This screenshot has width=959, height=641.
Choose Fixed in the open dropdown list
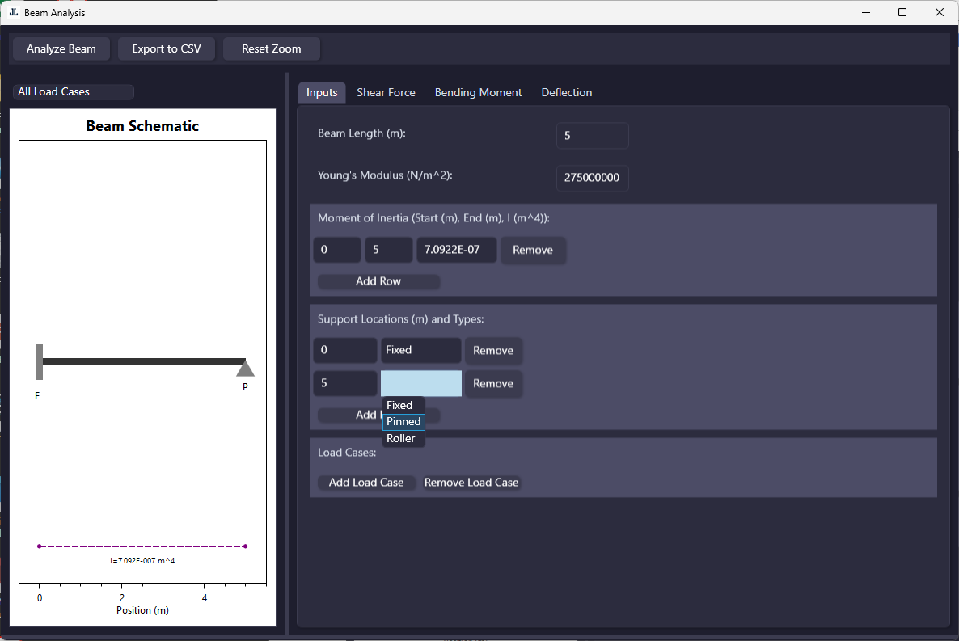point(399,406)
